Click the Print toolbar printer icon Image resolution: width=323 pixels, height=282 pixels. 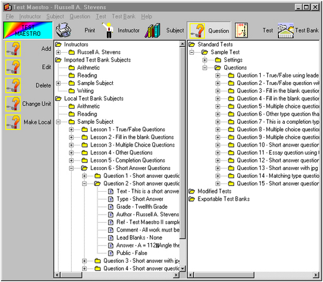pyautogui.click(x=63, y=30)
